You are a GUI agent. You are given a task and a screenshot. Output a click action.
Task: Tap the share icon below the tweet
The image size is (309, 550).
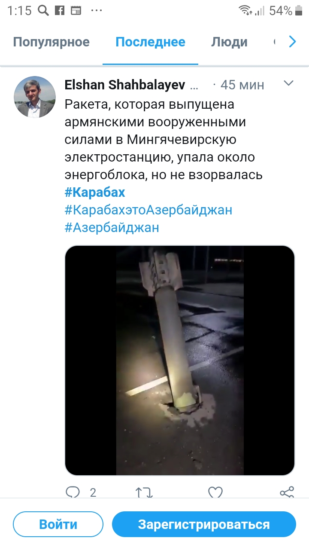[x=287, y=492]
